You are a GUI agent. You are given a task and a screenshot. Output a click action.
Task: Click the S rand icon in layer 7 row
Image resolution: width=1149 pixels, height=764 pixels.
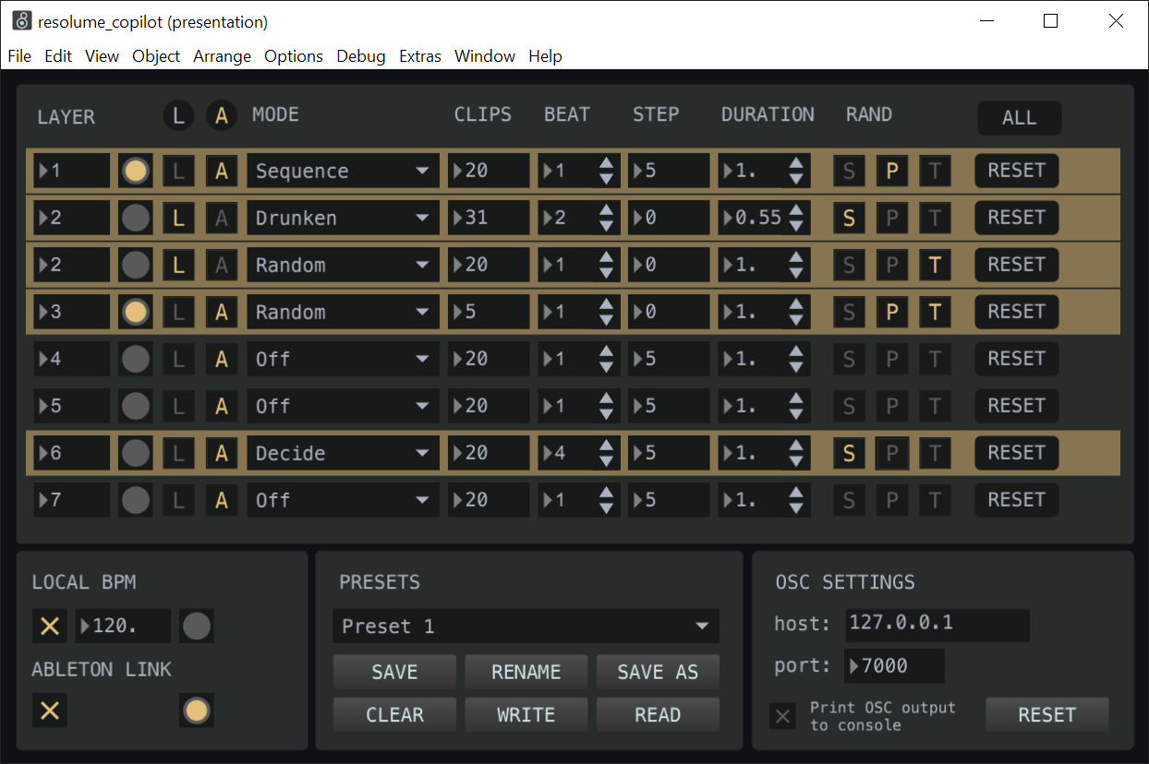(849, 500)
